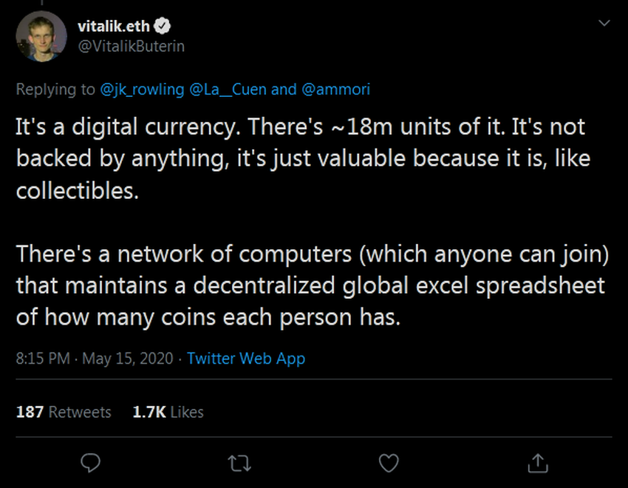Viewport: 628px width, 488px height.
Task: See who liked via 1.7K Likes
Action: [x=168, y=412]
